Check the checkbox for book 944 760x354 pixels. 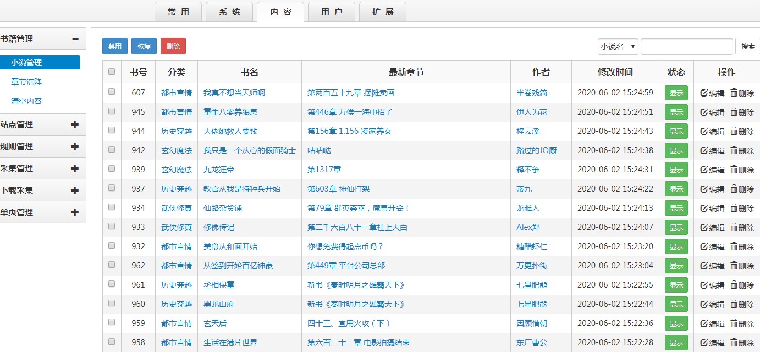pos(112,131)
